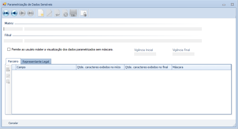Click the padlock document toolbar icon
The image size is (238, 129).
(x=84, y=13)
